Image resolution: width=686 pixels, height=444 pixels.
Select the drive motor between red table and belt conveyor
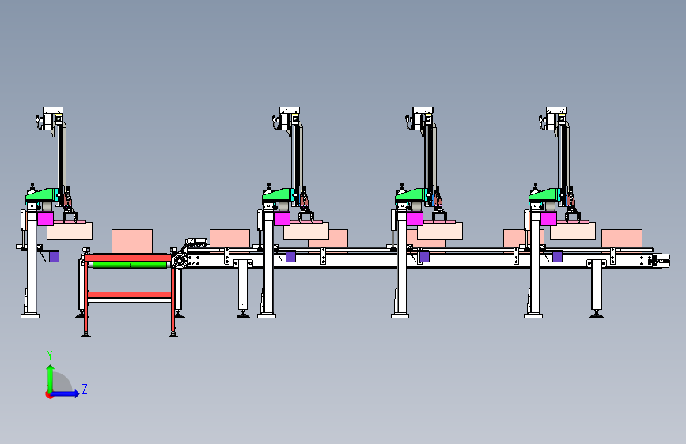click(180, 261)
